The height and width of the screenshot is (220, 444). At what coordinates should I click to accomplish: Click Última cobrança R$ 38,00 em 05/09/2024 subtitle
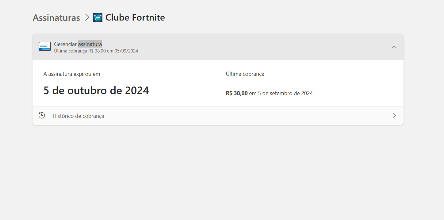point(96,51)
